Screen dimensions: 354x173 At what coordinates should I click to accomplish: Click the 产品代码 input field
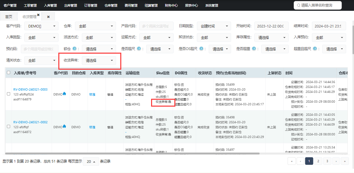pyautogui.click(x=156, y=26)
